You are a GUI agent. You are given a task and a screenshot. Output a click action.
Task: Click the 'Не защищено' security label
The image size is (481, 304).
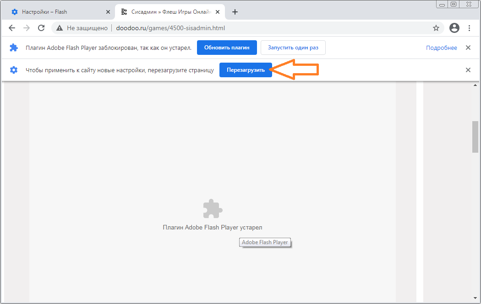pos(87,28)
